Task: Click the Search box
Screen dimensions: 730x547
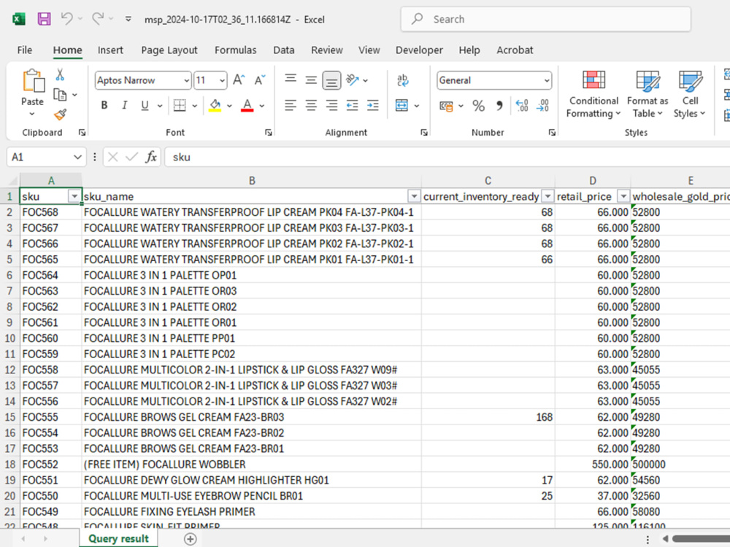Action: coord(545,19)
